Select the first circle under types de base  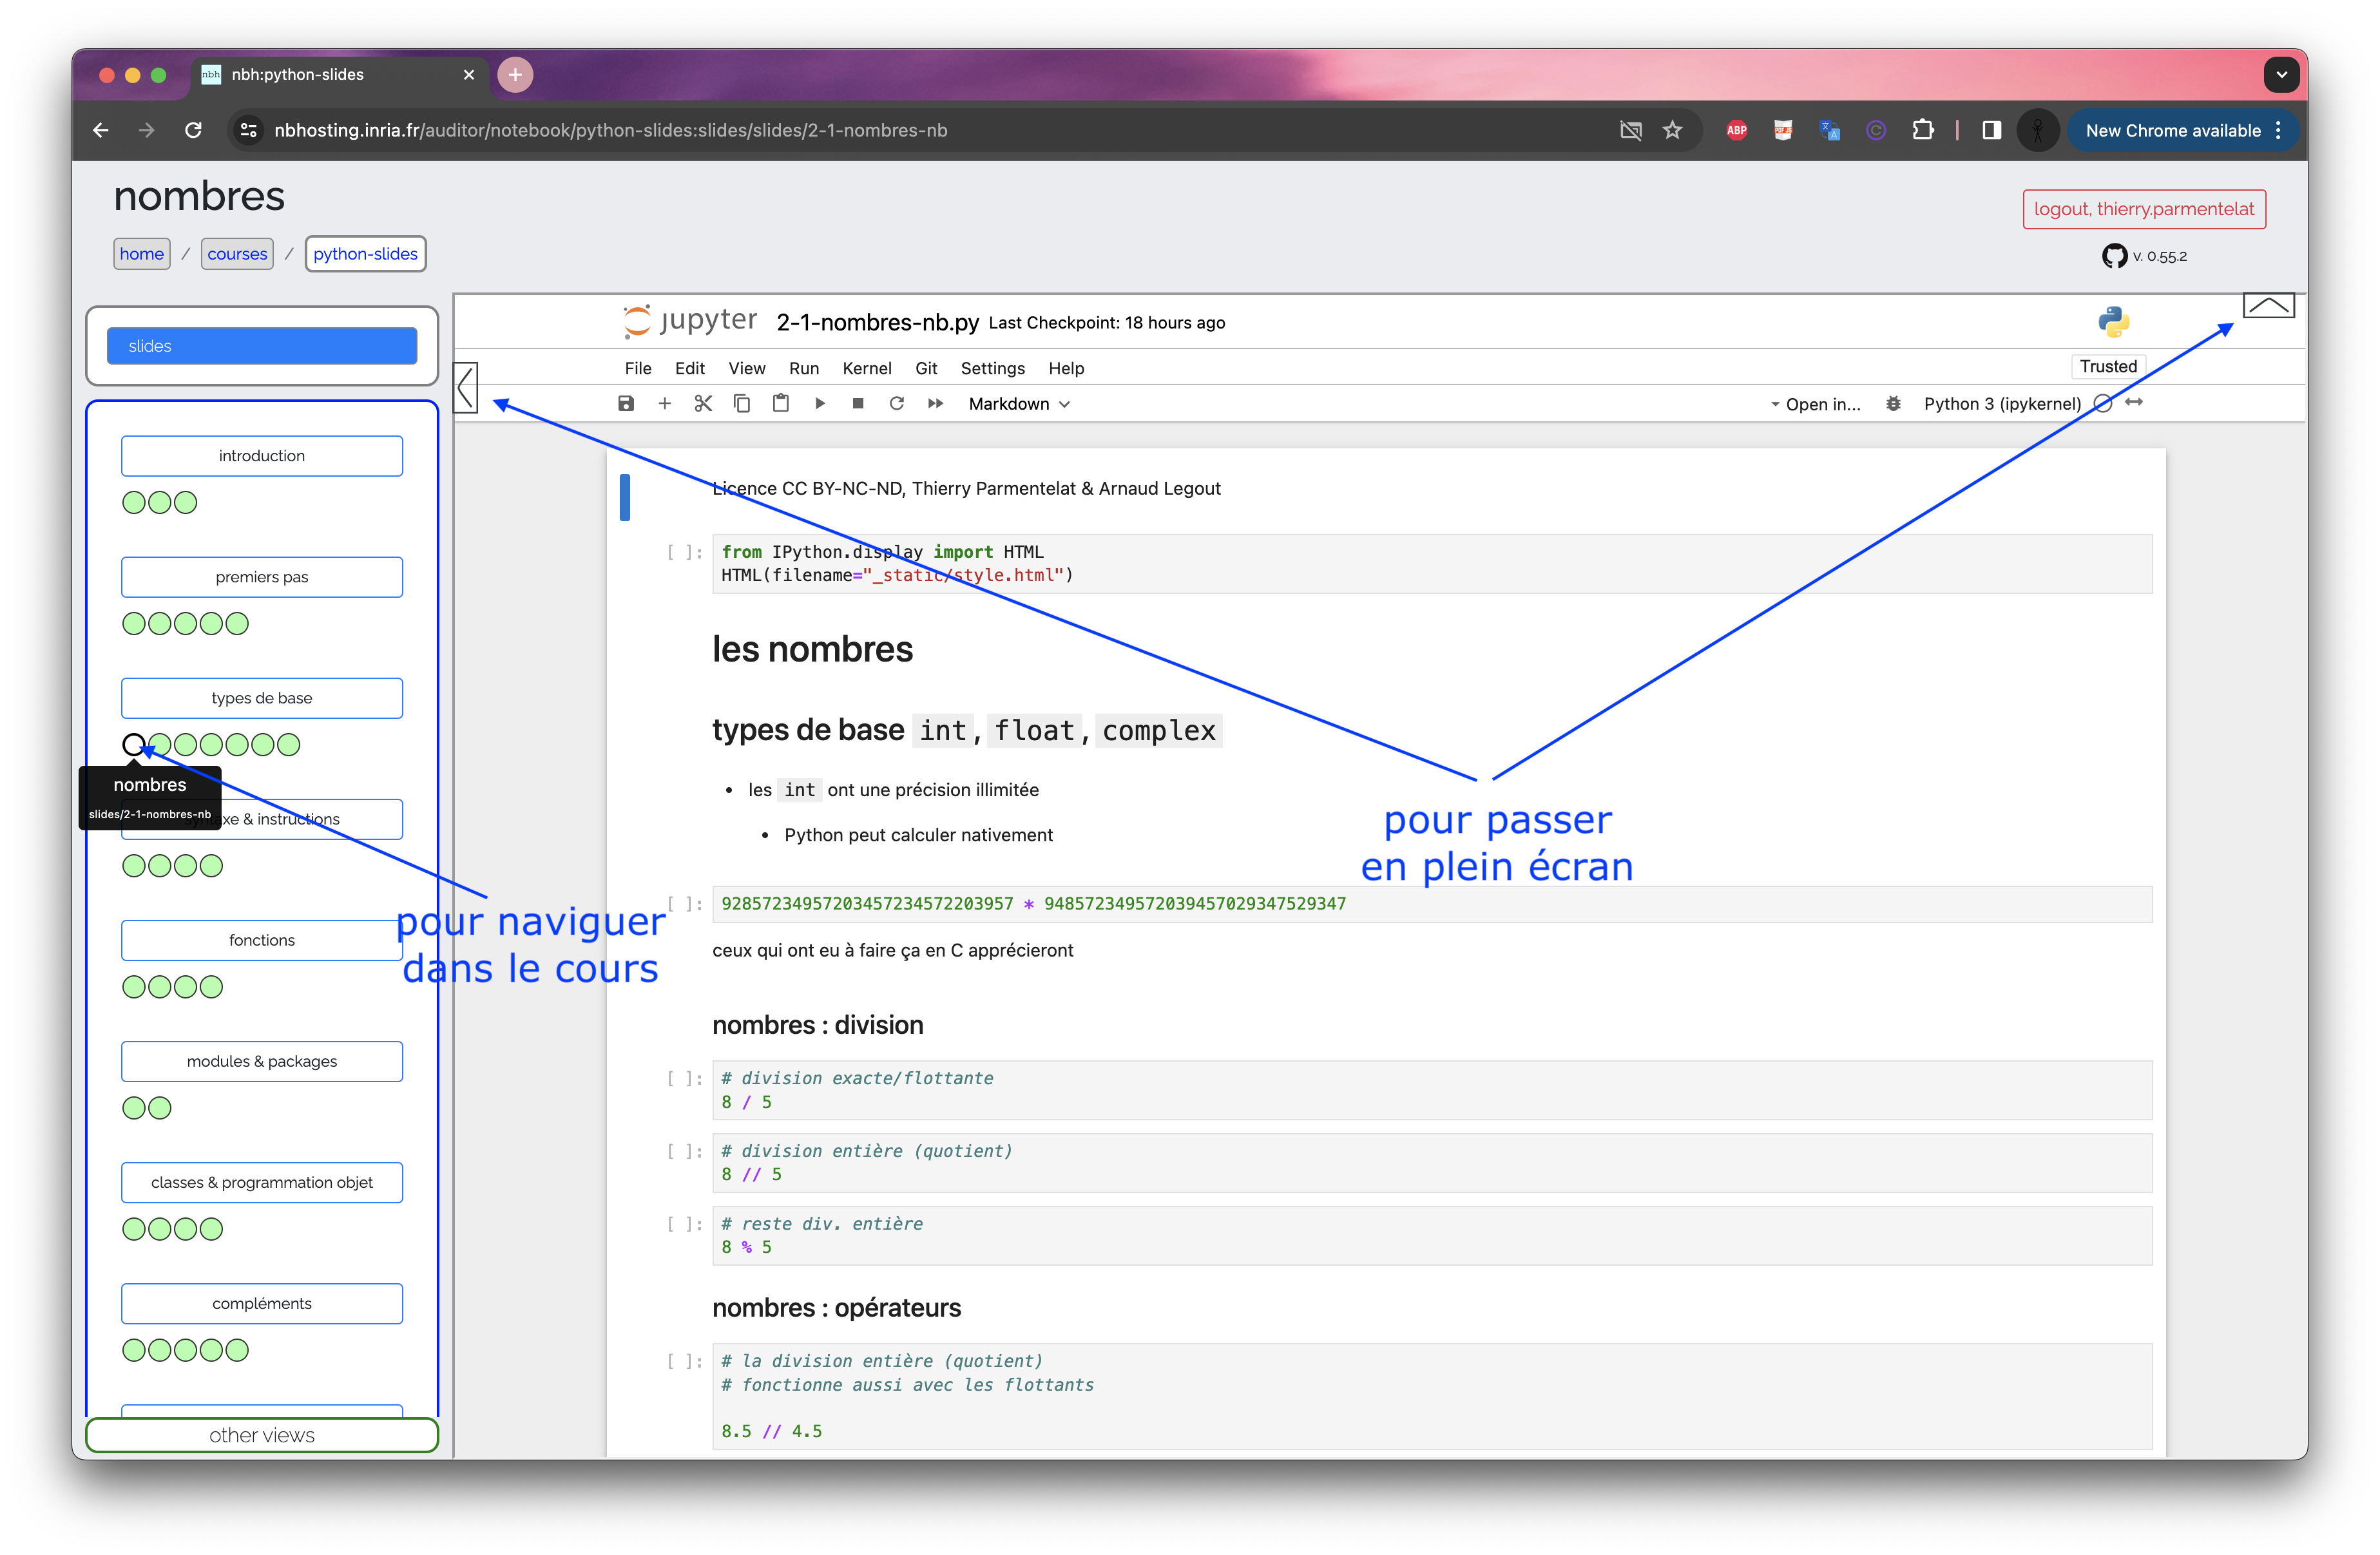point(134,745)
